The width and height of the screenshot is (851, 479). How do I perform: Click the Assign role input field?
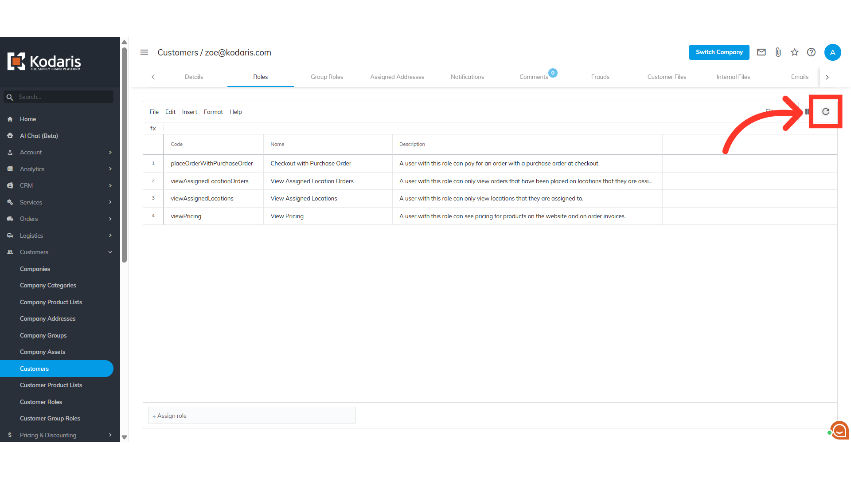coord(252,416)
